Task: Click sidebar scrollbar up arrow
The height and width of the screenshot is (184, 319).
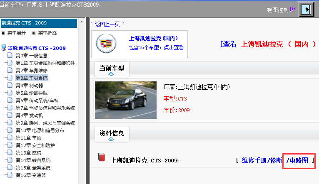Action: (82, 22)
